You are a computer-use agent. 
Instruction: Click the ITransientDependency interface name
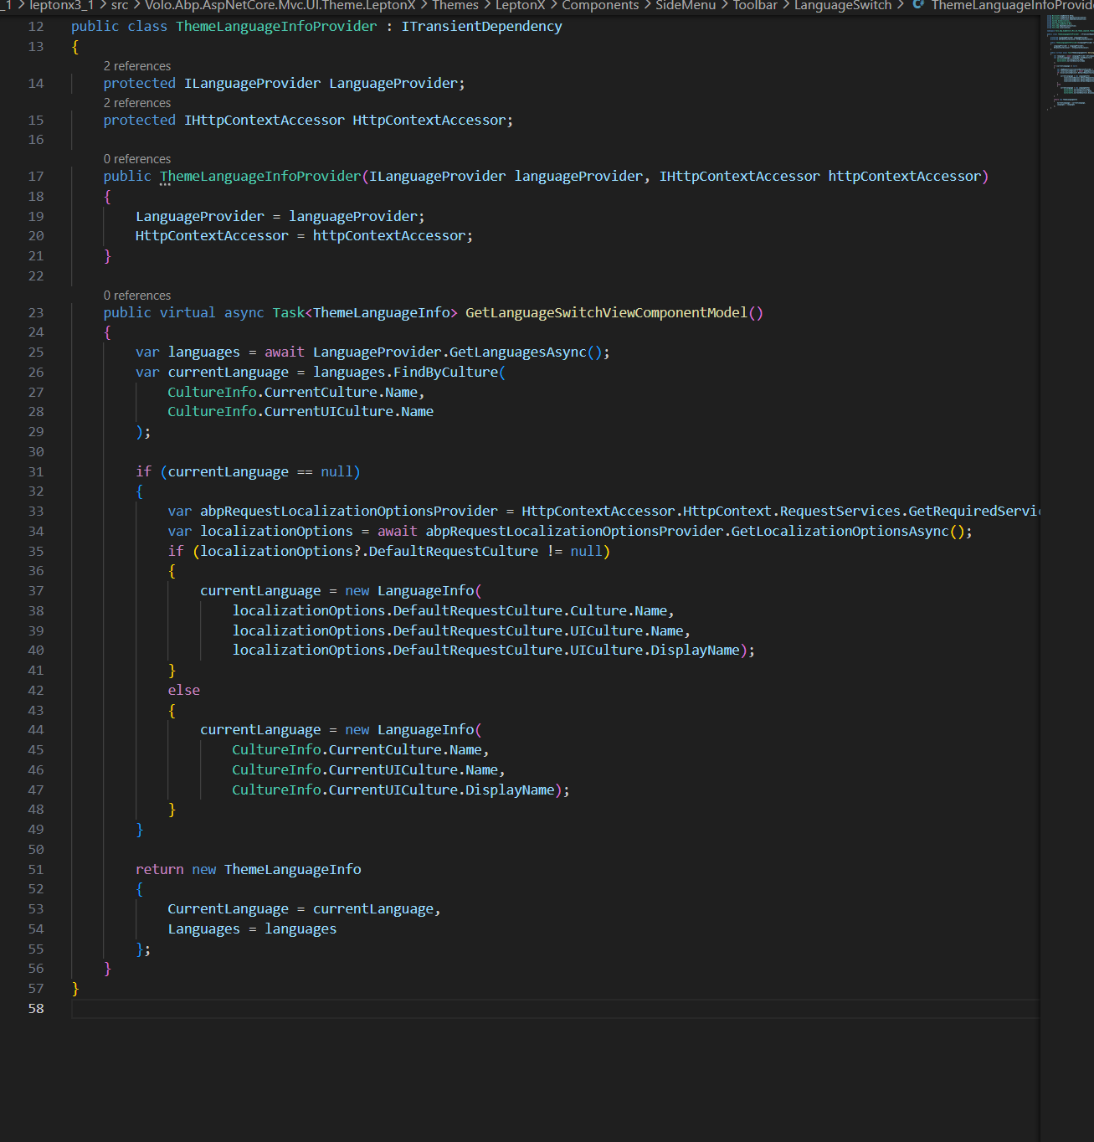[481, 27]
